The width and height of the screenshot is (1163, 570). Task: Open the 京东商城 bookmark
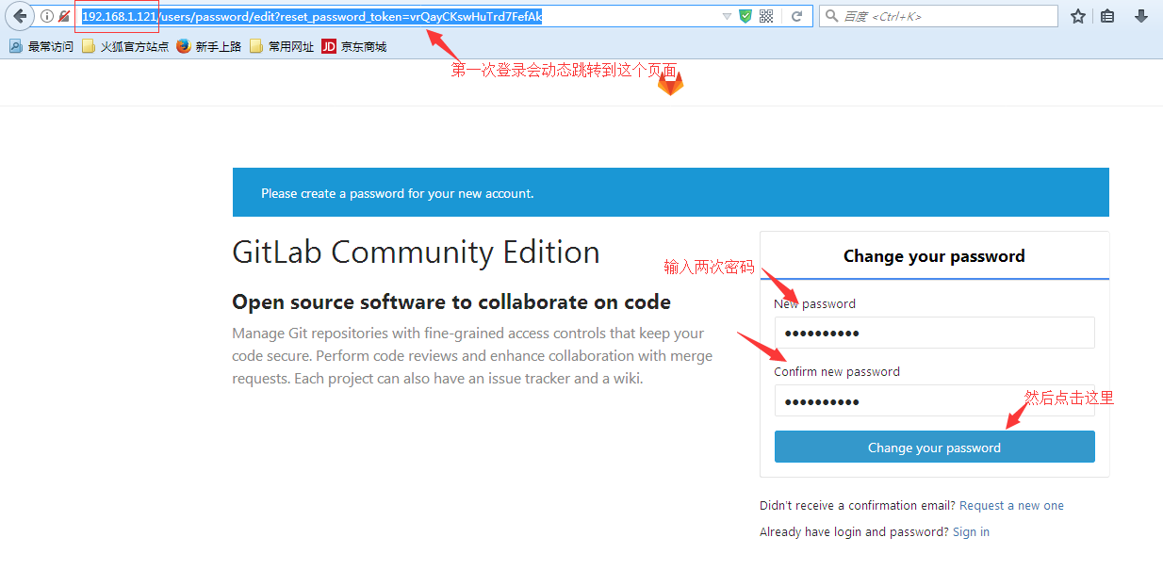point(354,46)
